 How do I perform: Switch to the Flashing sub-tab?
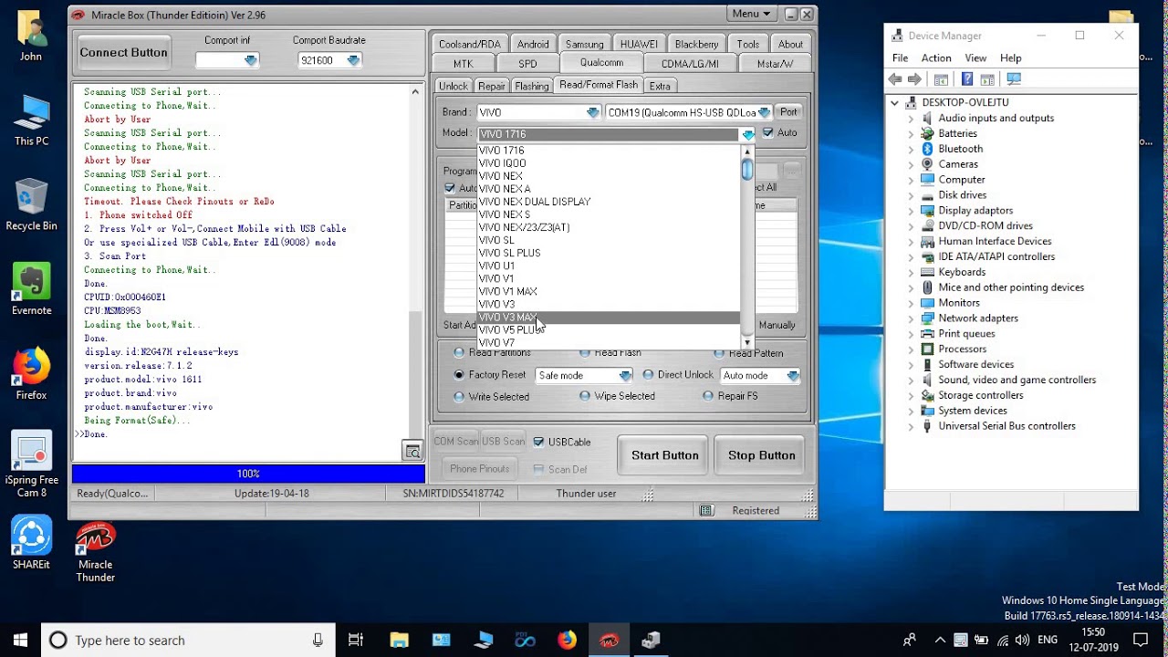(531, 86)
